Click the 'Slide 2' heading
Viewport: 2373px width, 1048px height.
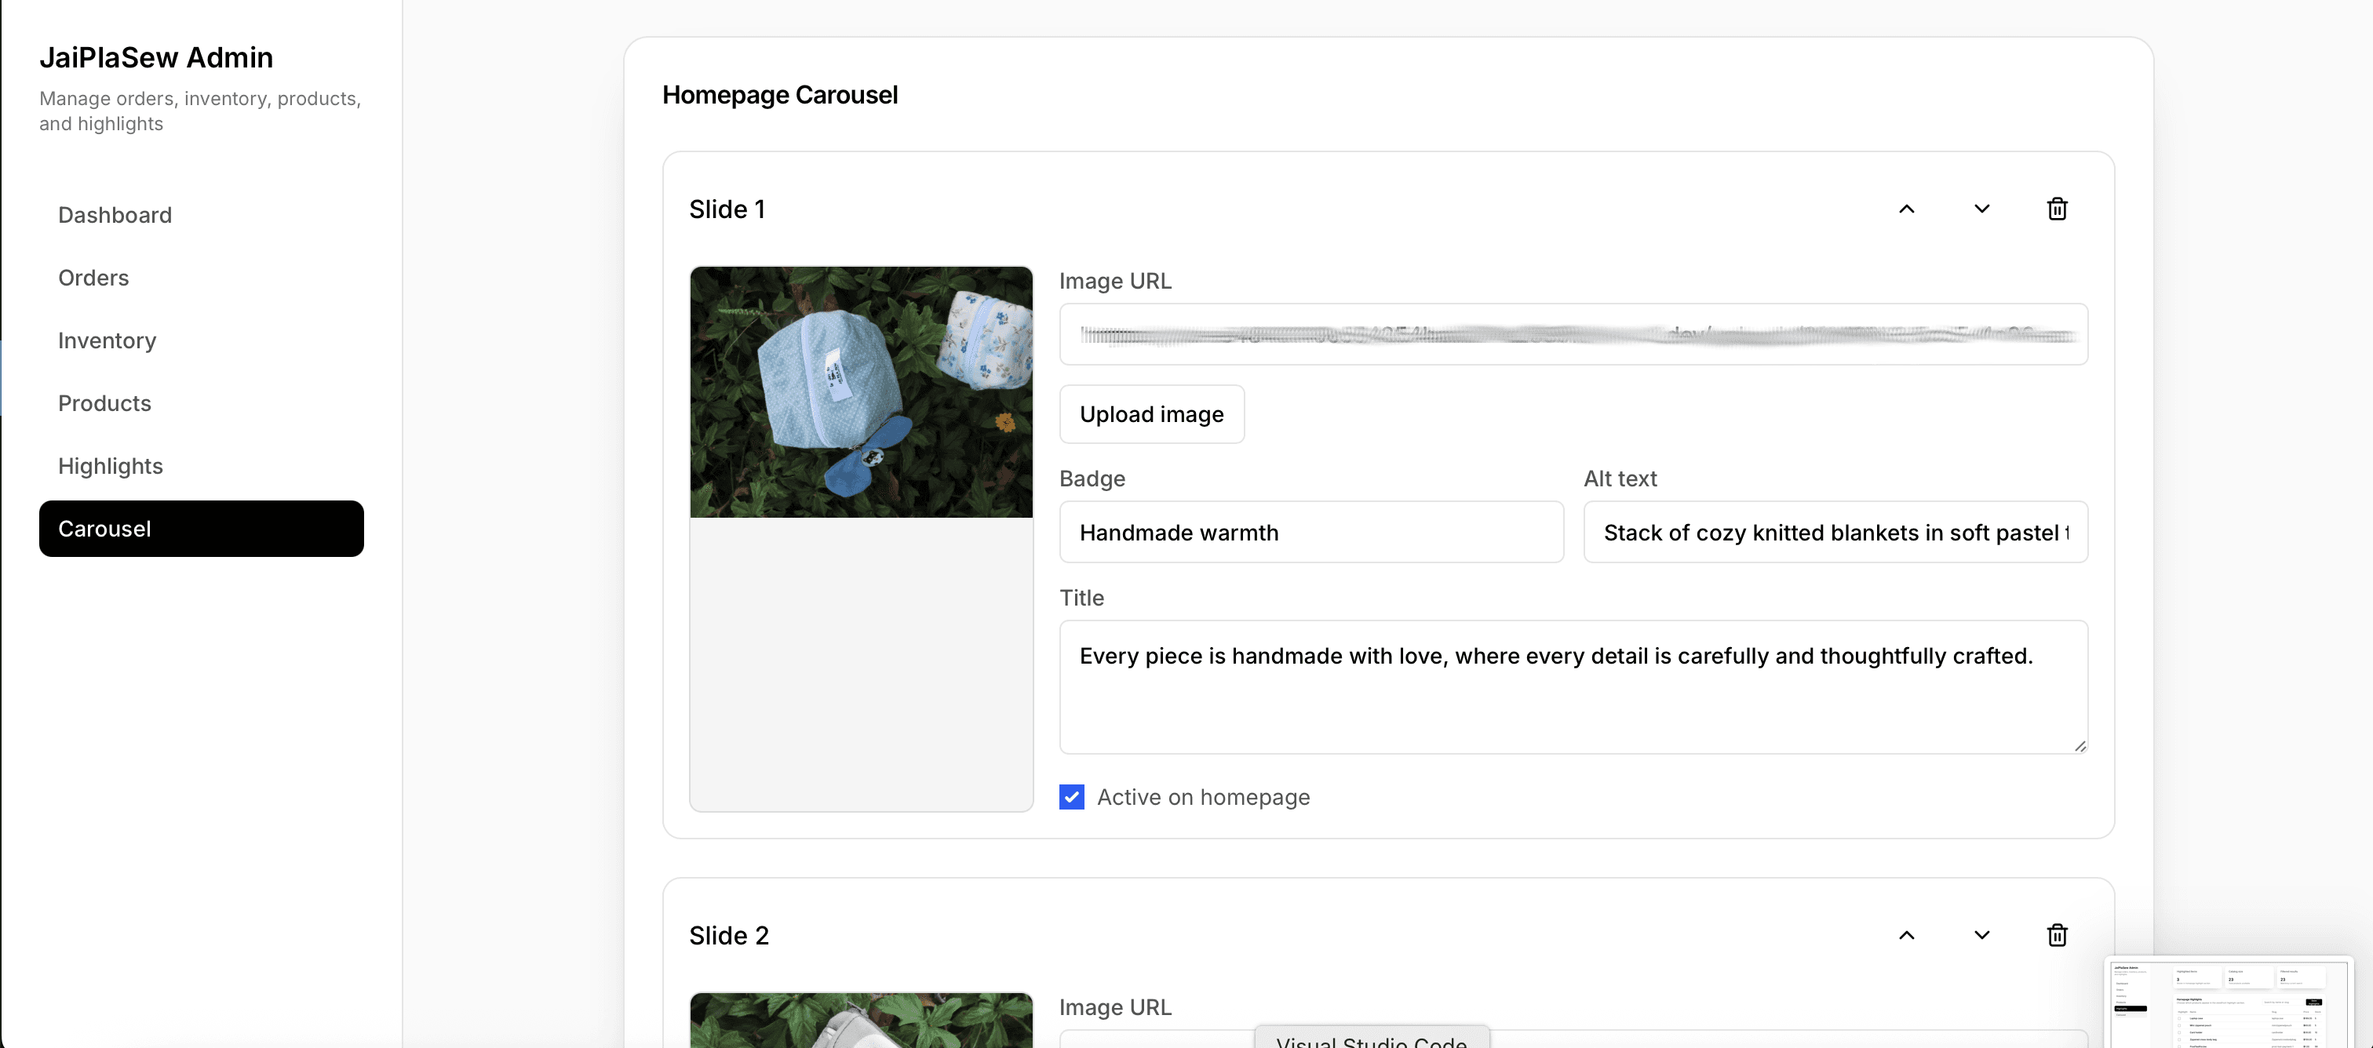point(729,936)
